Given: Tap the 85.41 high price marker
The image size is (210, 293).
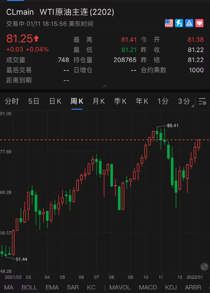Looking at the screenshot, I should [x=172, y=125].
